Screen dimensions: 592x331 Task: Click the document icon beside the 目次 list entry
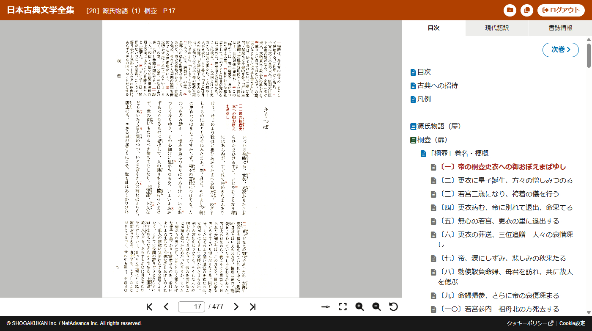click(413, 72)
